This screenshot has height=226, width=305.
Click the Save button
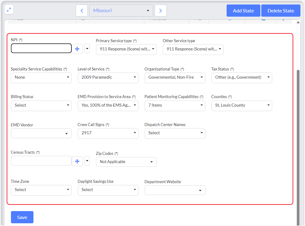[22, 217]
